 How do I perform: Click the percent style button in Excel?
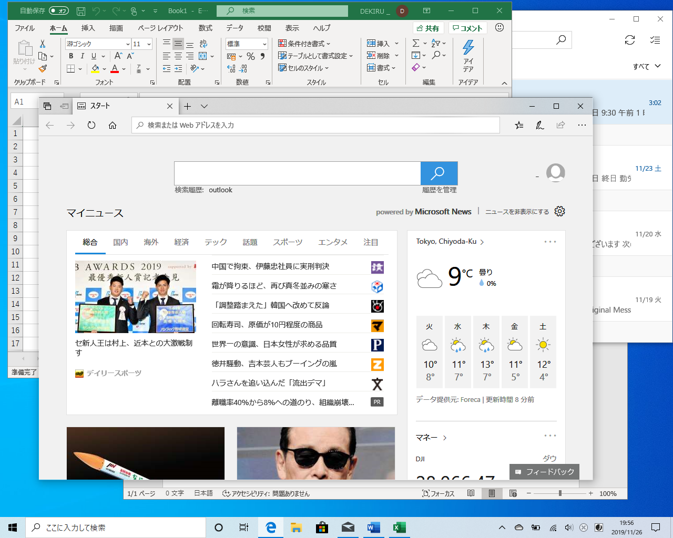coord(251,56)
